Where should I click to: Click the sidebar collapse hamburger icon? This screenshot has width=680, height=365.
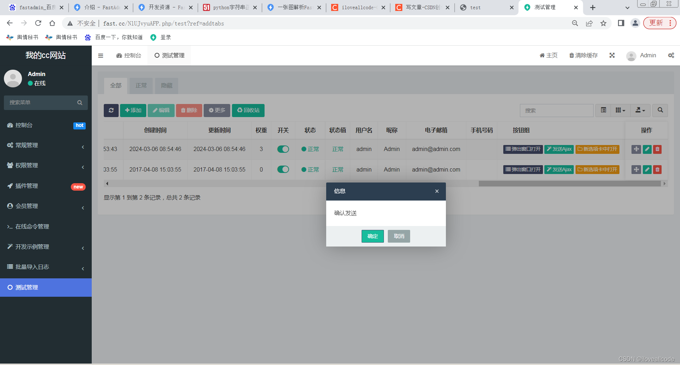[101, 56]
